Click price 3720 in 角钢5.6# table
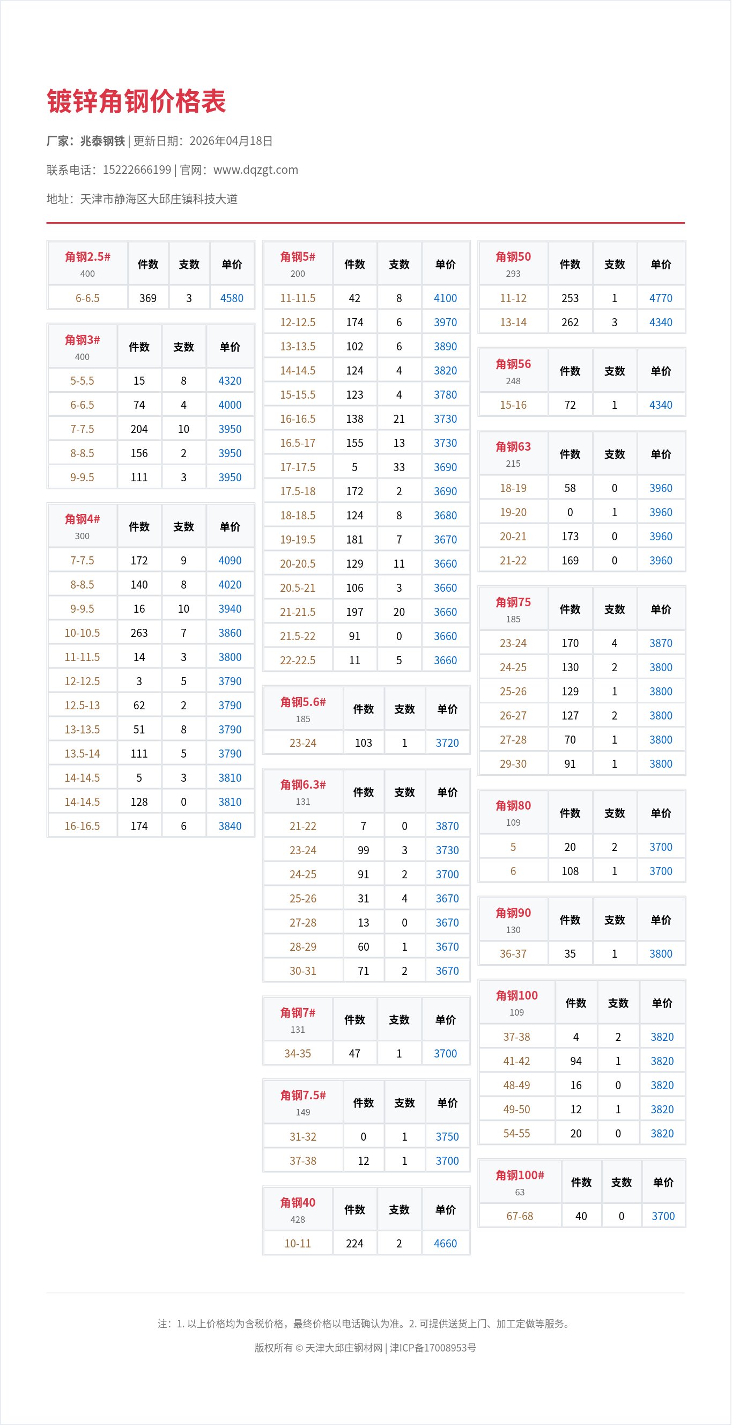This screenshot has height=1425, width=732. [x=447, y=743]
